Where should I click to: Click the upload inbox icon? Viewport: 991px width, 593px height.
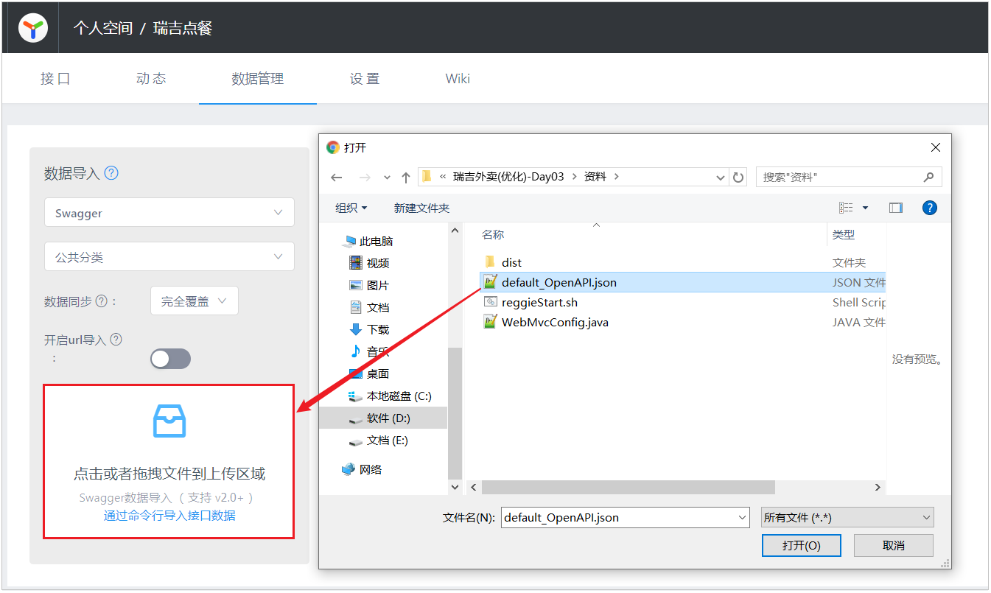169,421
